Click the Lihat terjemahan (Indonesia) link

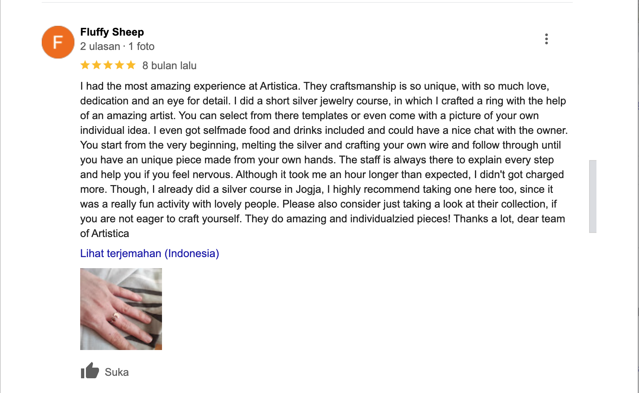pos(149,253)
